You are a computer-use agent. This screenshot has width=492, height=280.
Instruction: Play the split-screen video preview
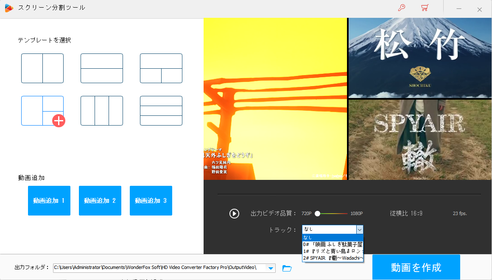234,213
